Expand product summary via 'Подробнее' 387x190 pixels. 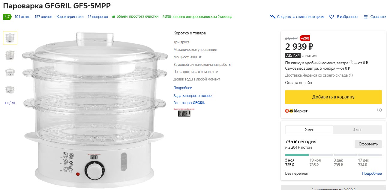point(182,88)
